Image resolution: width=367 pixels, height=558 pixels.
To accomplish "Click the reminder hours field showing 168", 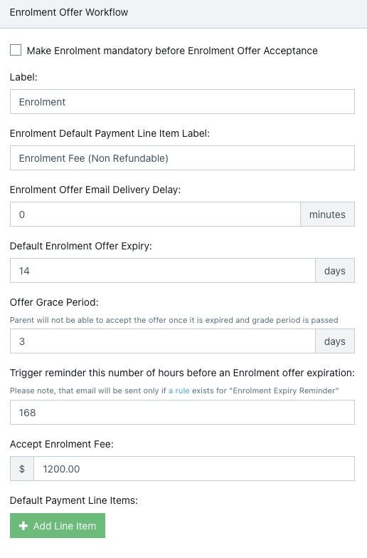I will tap(182, 412).
